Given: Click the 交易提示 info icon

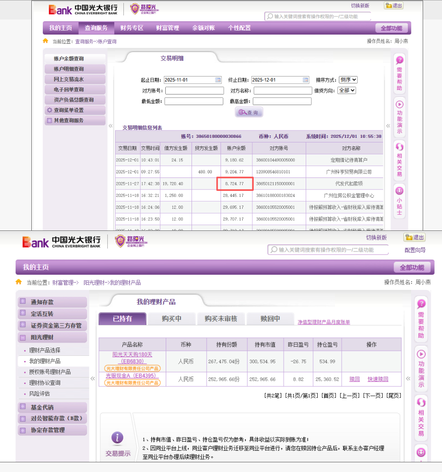Looking at the screenshot, I should [x=117, y=438].
